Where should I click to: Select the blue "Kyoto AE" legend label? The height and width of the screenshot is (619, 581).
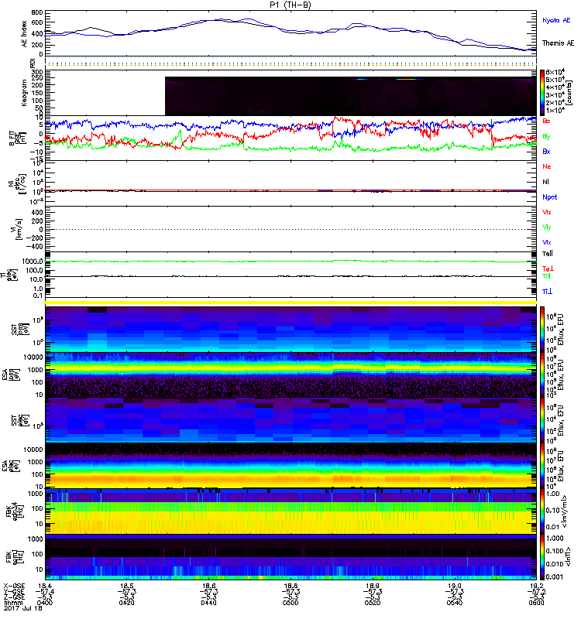[x=556, y=20]
